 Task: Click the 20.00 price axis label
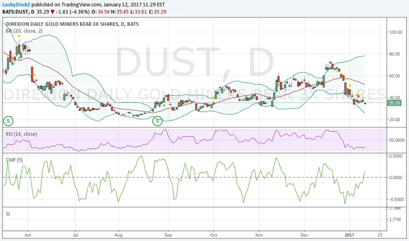(x=395, y=119)
